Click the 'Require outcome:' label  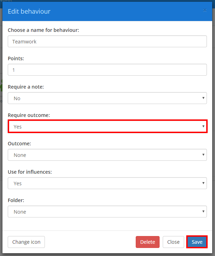[x=29, y=115]
